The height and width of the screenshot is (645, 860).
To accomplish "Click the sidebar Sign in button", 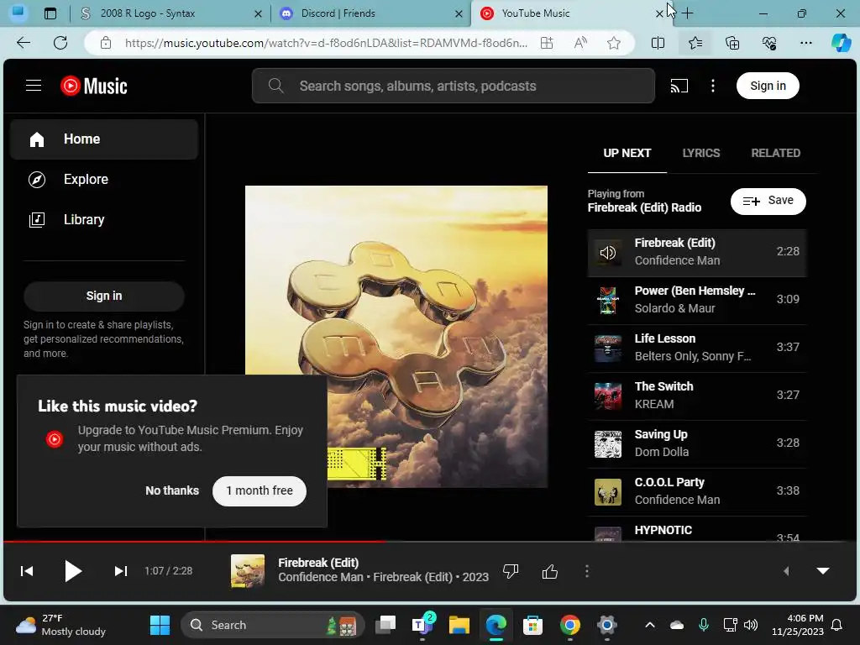I will [x=104, y=296].
